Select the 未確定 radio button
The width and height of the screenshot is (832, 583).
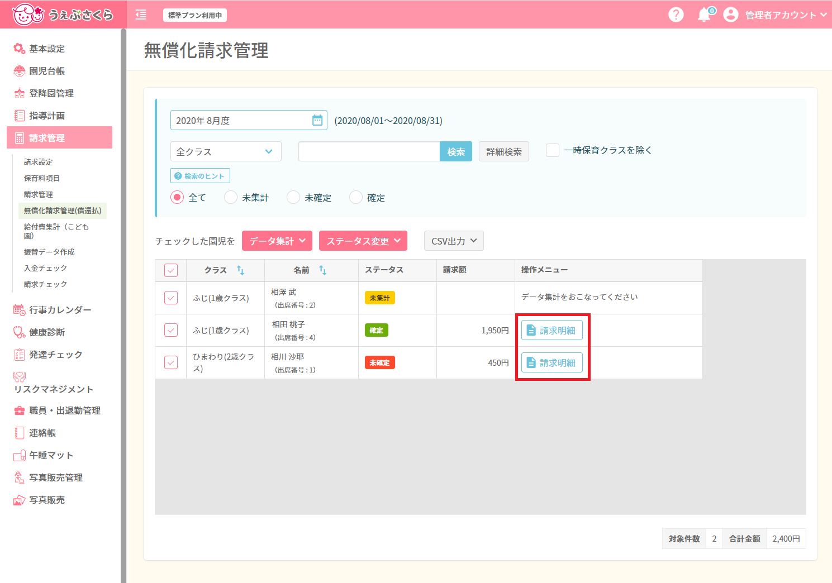pyautogui.click(x=293, y=197)
